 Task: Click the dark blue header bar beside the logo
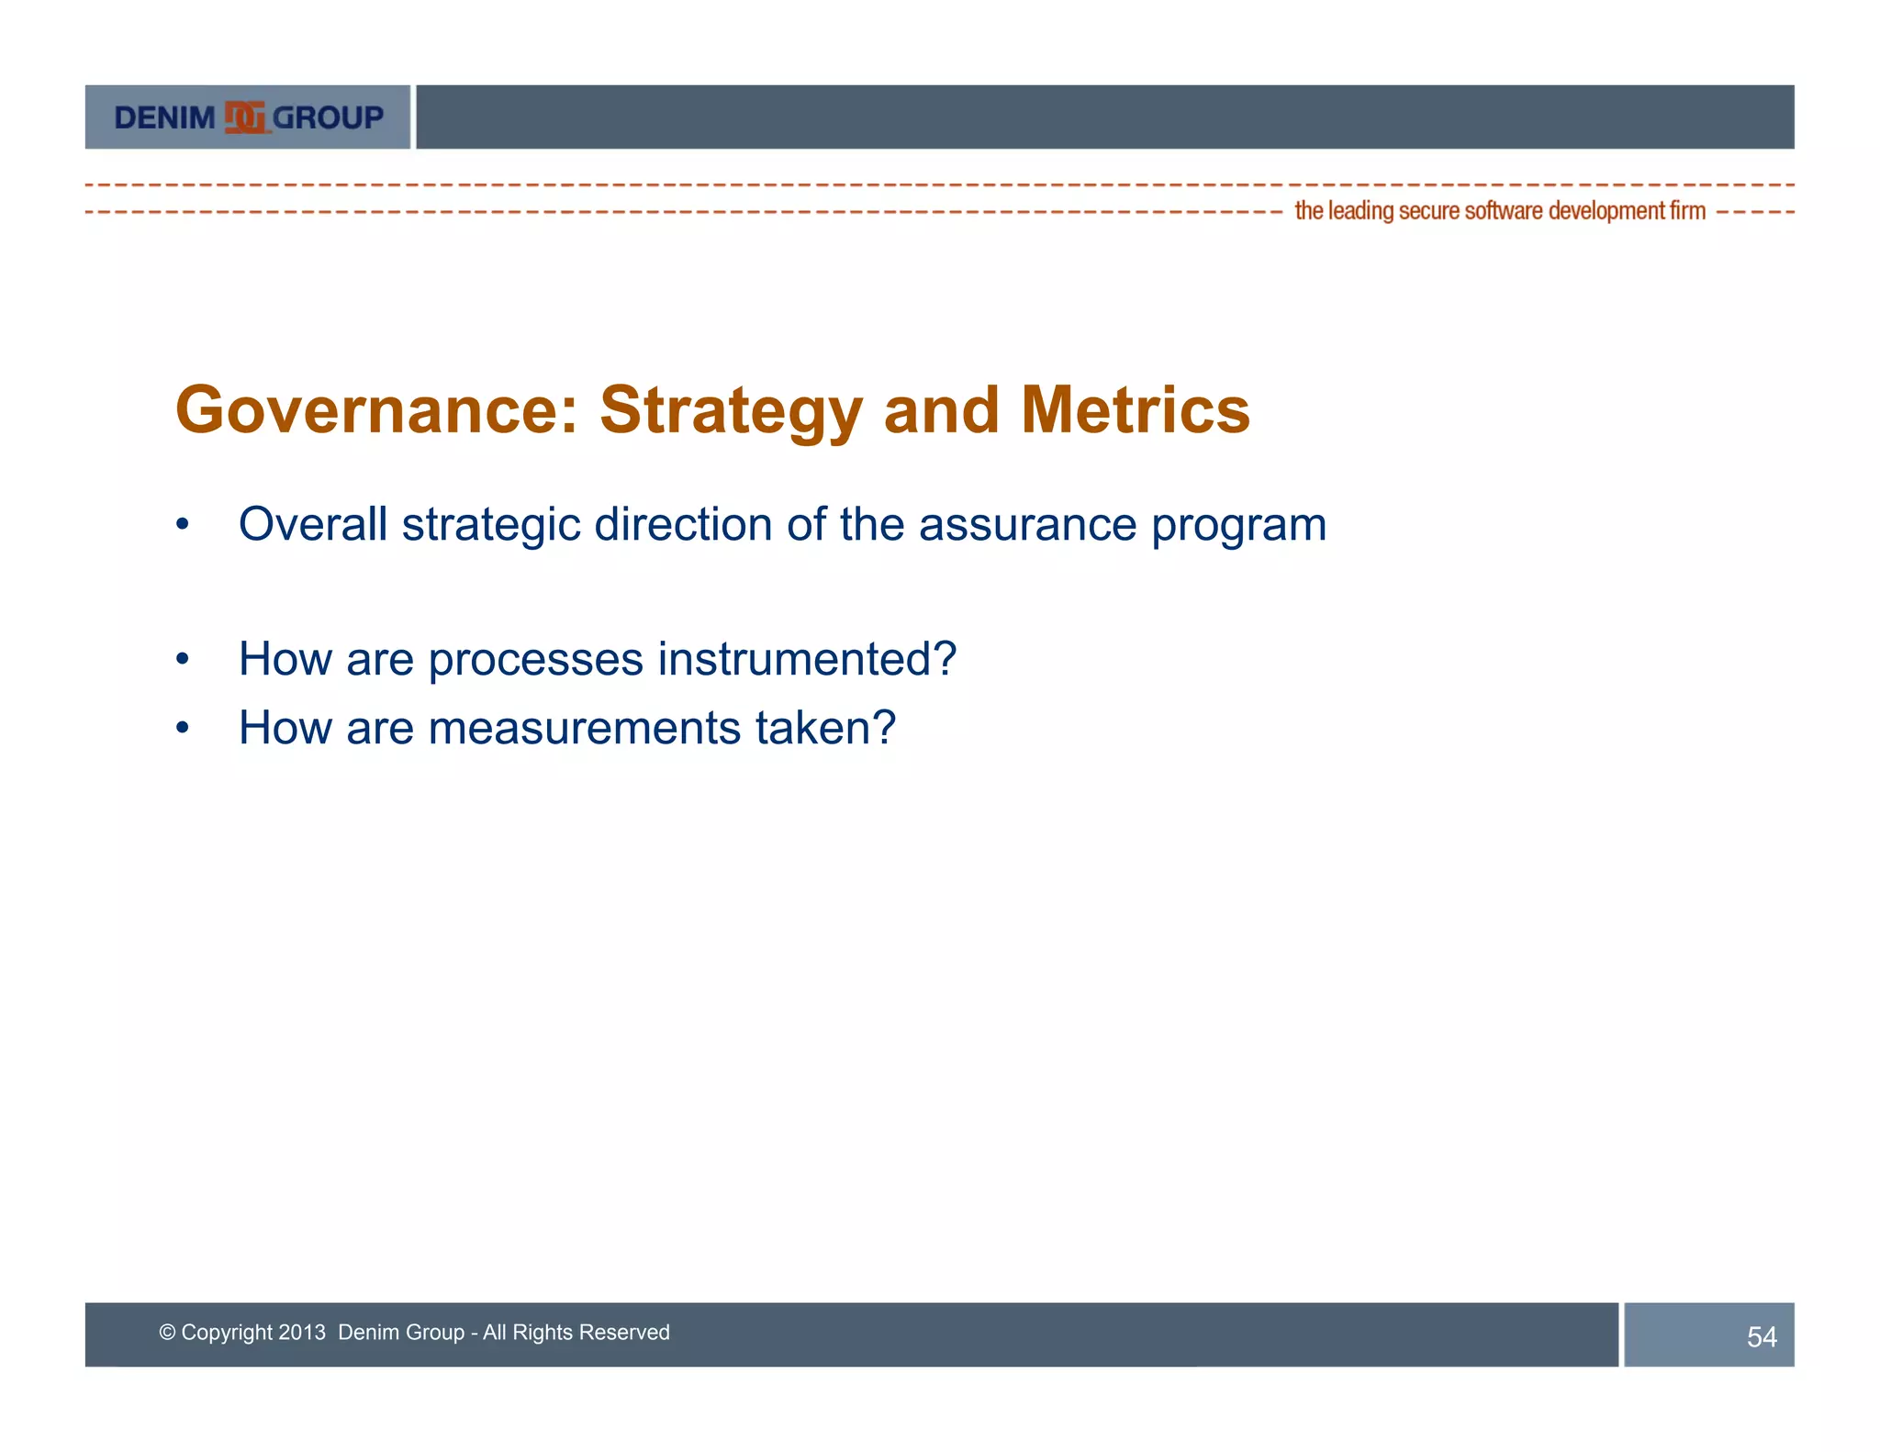tap(1104, 117)
